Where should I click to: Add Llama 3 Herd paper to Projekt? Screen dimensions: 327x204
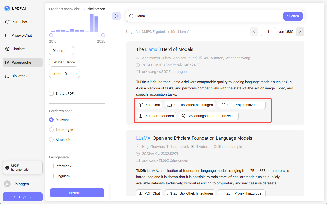(x=242, y=105)
